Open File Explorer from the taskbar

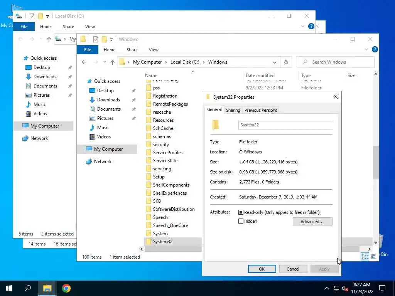[x=47, y=288]
